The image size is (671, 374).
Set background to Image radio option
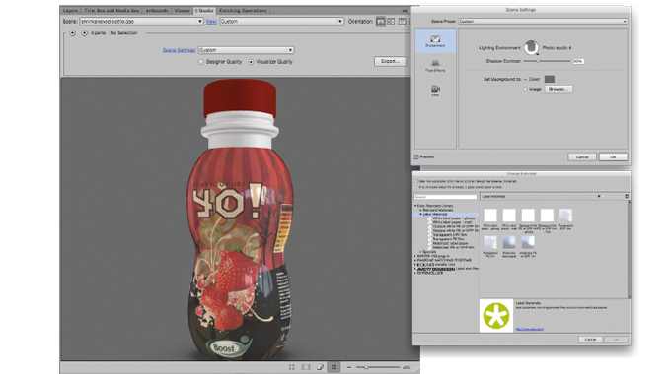click(526, 89)
